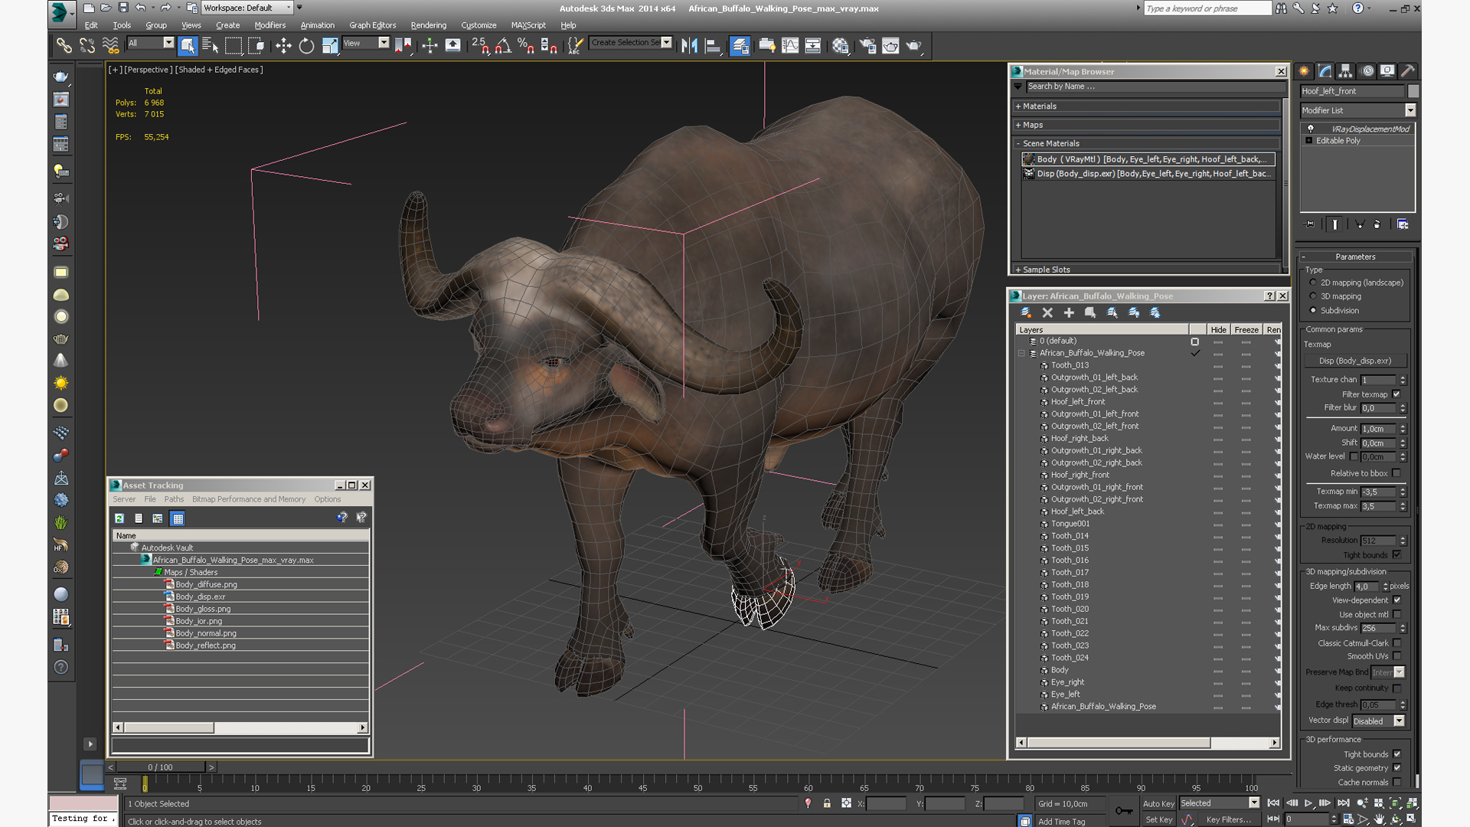Enable the Relative to bbox checkbox
Screen dimensions: 1470x827
click(x=1396, y=473)
